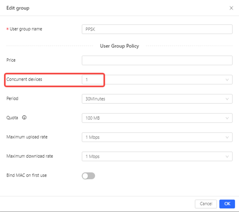
Task: Click the Period field chevron arrow
Action: click(227, 99)
